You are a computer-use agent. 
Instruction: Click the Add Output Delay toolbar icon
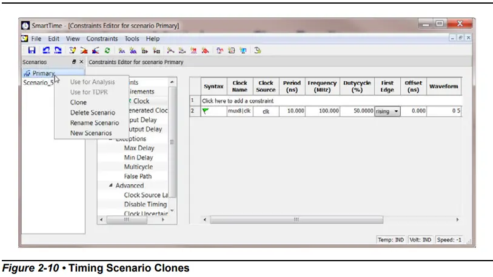click(x=156, y=50)
